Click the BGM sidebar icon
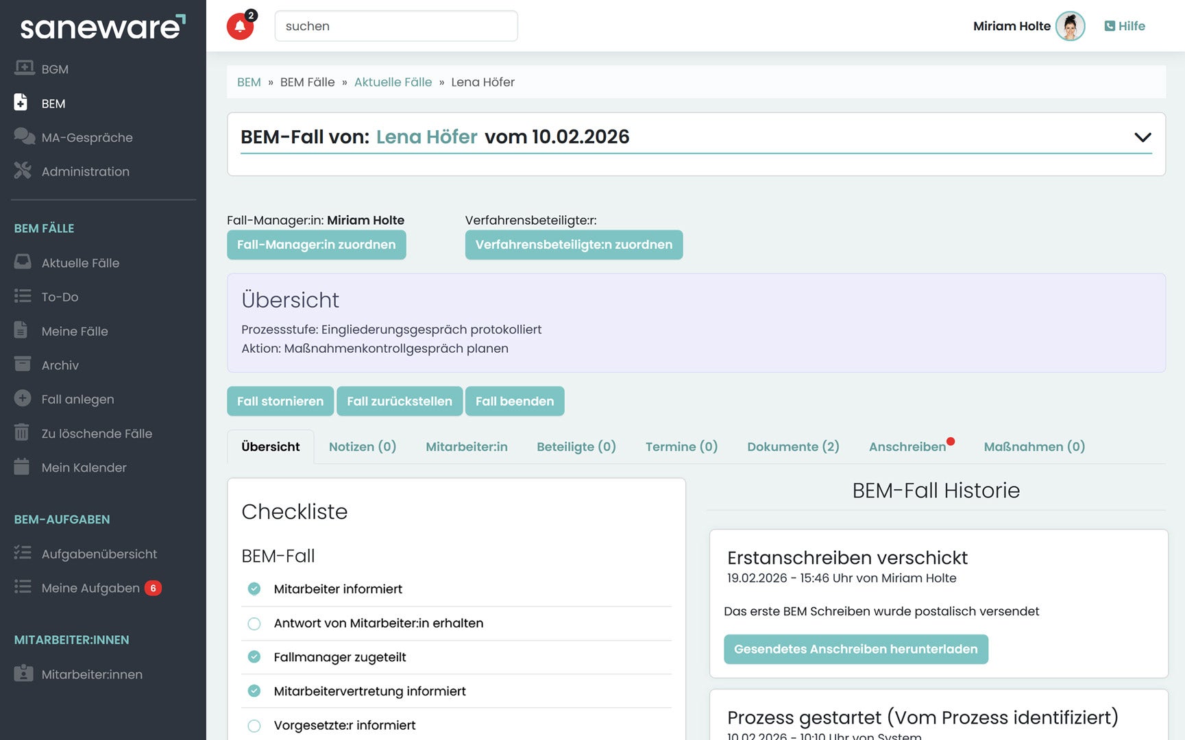 coord(24,68)
